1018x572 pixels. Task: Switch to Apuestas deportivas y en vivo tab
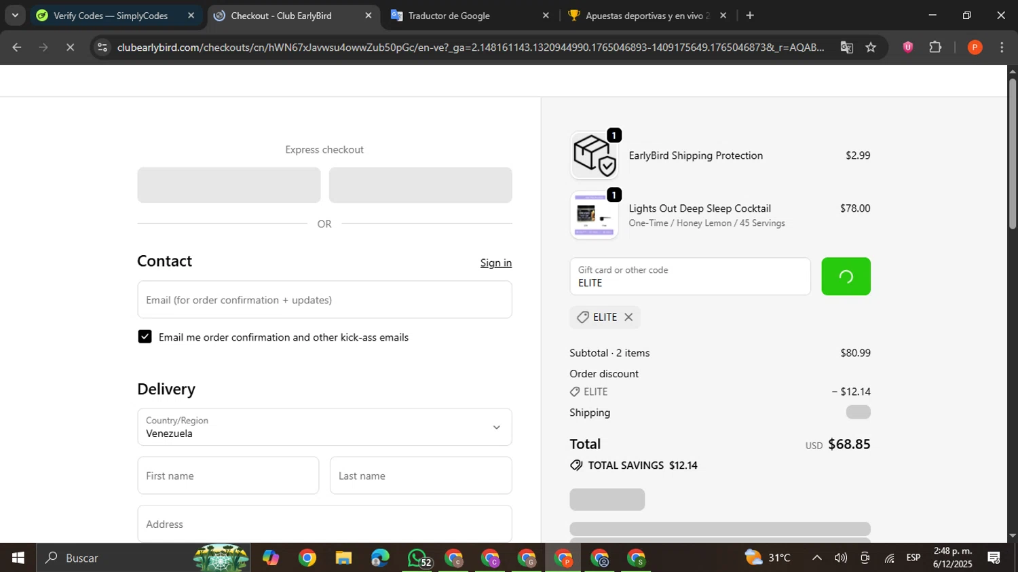[647, 16]
